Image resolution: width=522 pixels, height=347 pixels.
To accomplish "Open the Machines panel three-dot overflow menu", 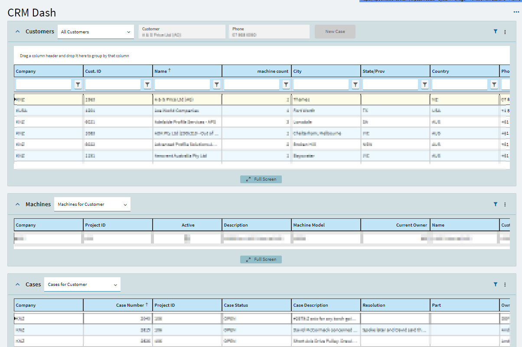I will [x=505, y=204].
